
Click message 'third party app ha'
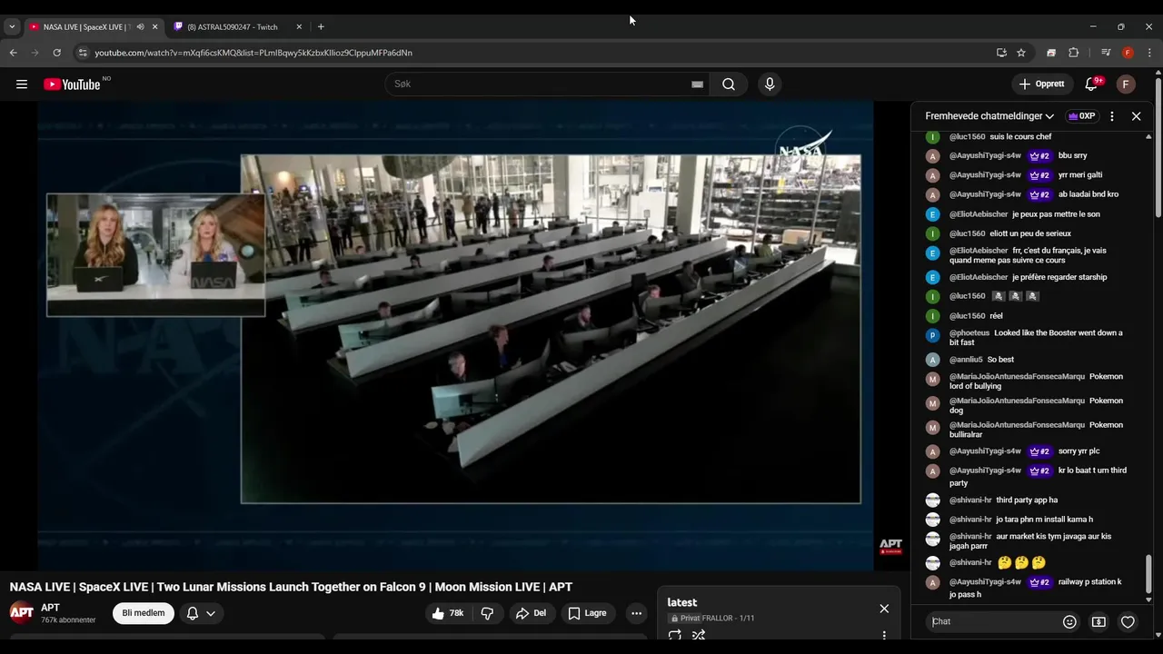1027,500
